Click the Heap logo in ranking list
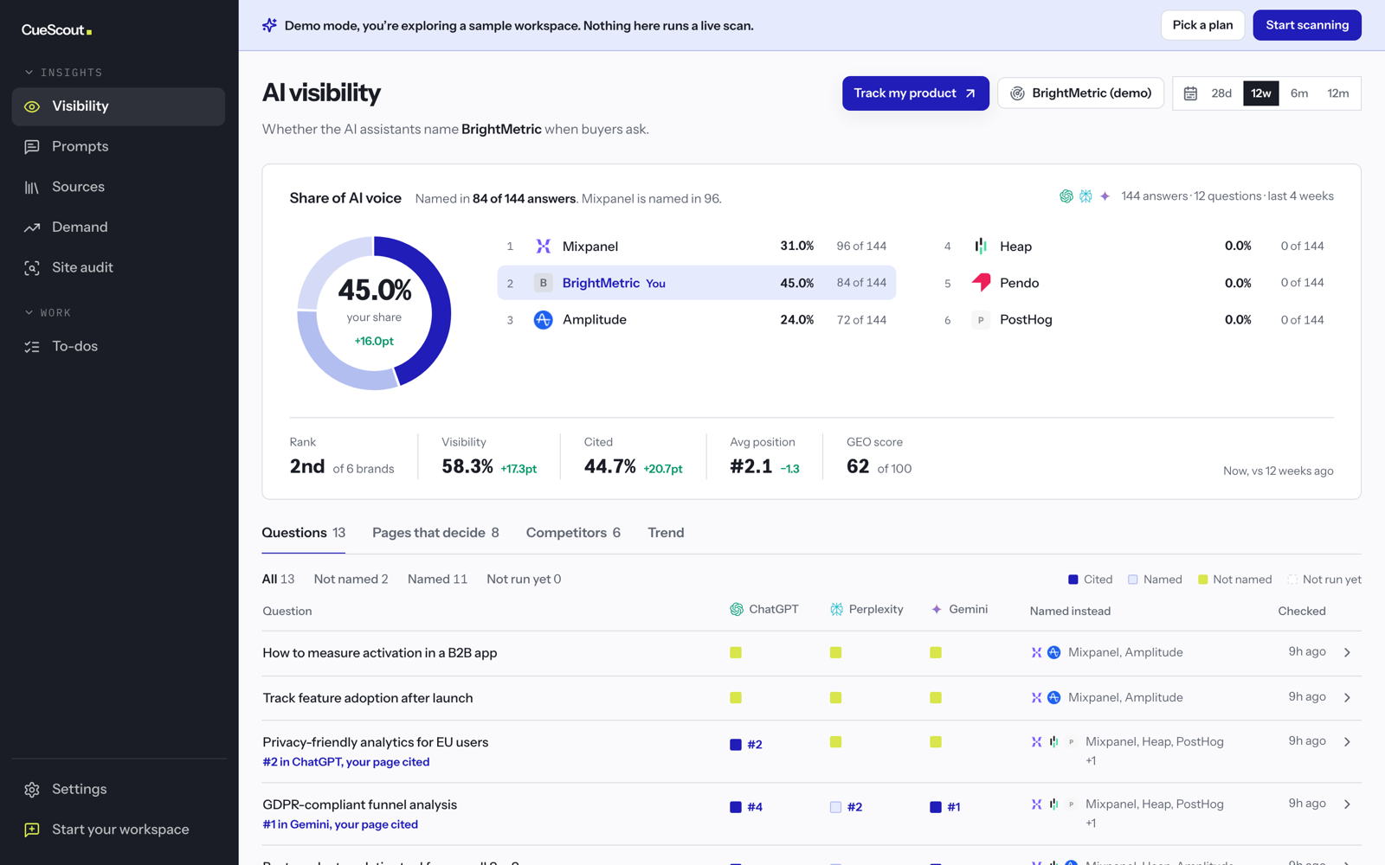1385x865 pixels. click(x=981, y=247)
